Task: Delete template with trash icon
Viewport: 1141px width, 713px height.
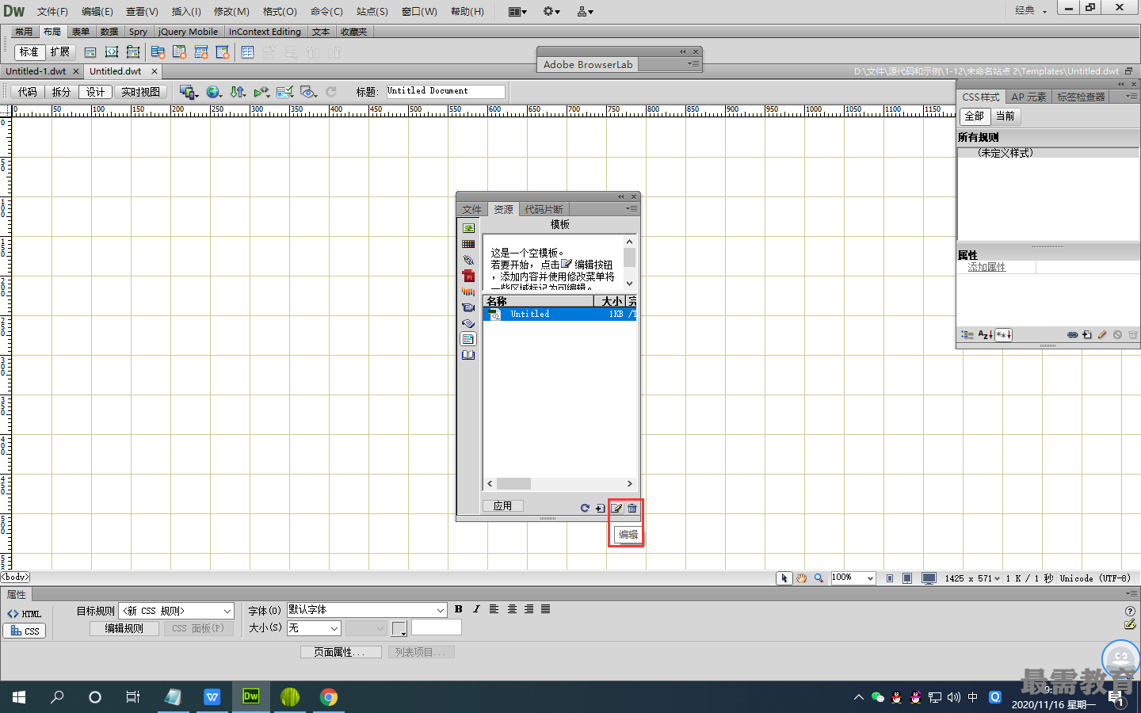Action: (632, 508)
